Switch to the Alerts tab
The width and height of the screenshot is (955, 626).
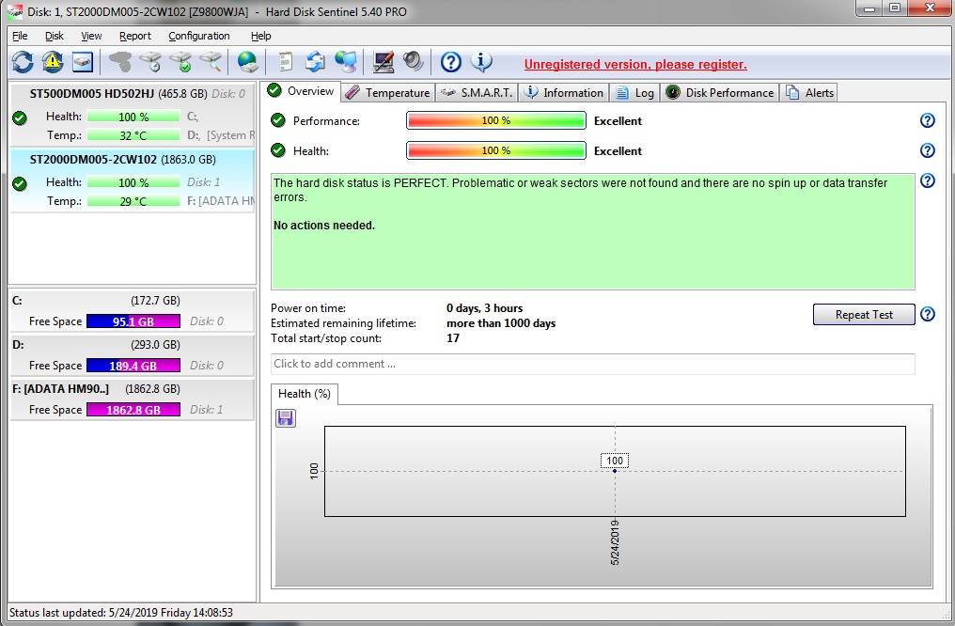pyautogui.click(x=809, y=92)
